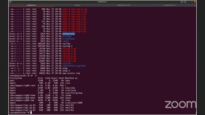Click the 13% usage value for /run
Image resolution: width=205 pixels, height=115 pixels.
62,83
